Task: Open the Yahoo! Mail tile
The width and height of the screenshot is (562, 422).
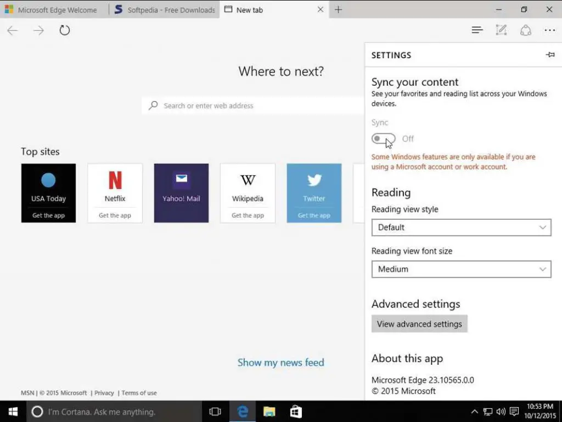Action: 181,193
